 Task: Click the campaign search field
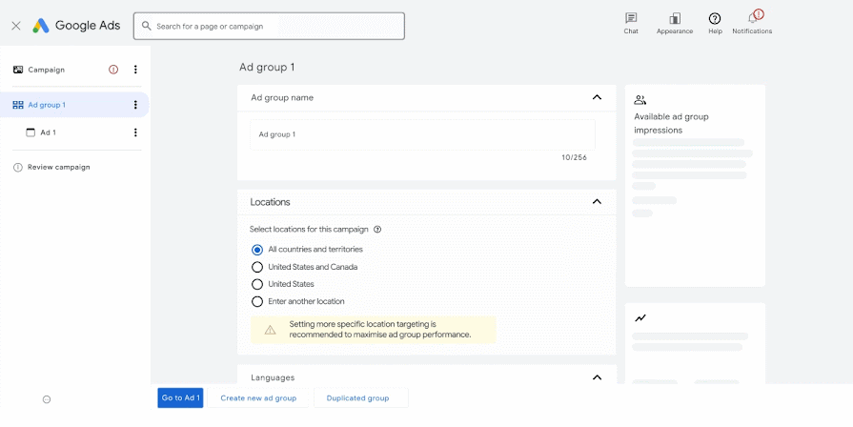click(269, 26)
